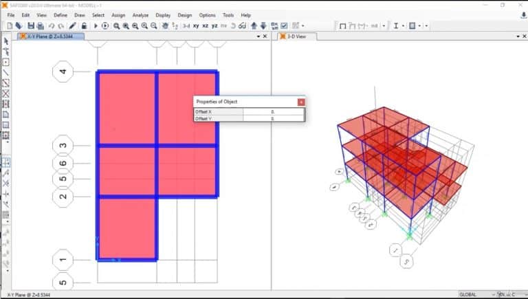The width and height of the screenshot is (528, 299).
Task: Select the pointer tool in left toolbar
Action: click(x=5, y=41)
